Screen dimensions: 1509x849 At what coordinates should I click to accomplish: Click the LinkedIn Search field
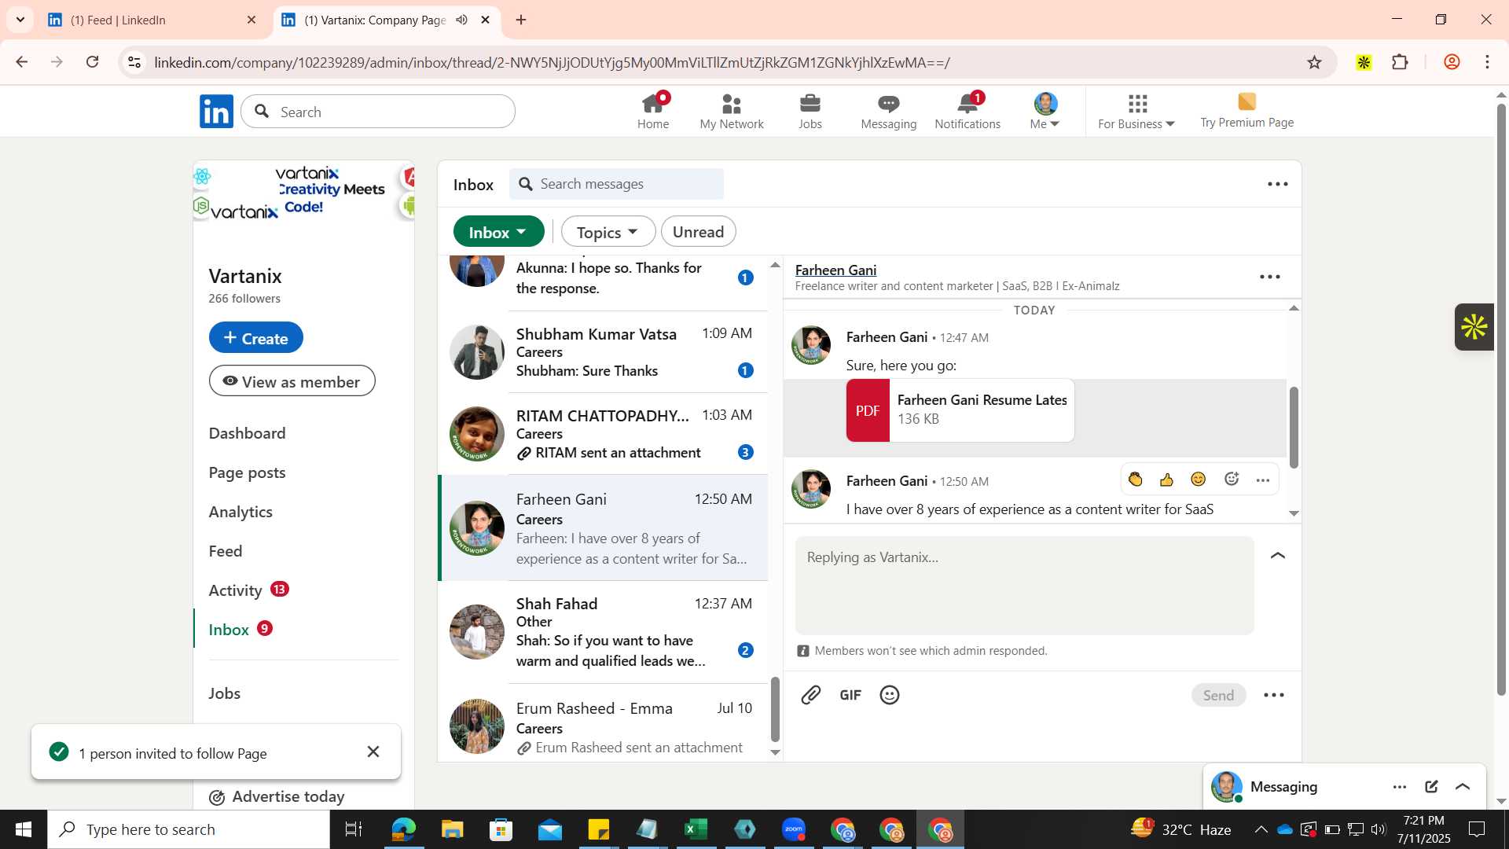click(x=378, y=112)
